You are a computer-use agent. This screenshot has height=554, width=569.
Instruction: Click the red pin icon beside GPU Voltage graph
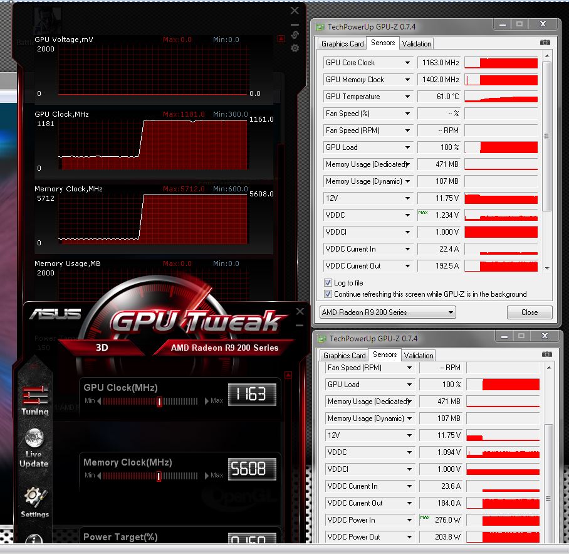pyautogui.click(x=281, y=38)
